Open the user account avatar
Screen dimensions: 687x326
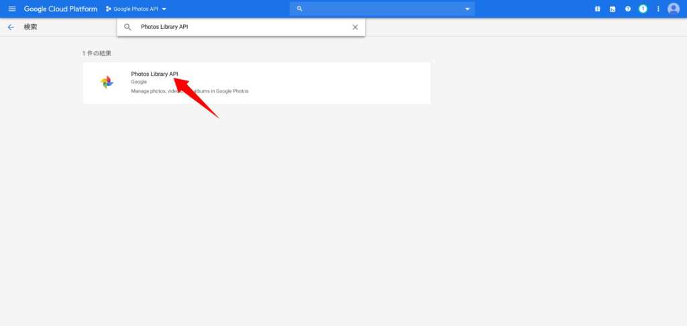pyautogui.click(x=674, y=9)
